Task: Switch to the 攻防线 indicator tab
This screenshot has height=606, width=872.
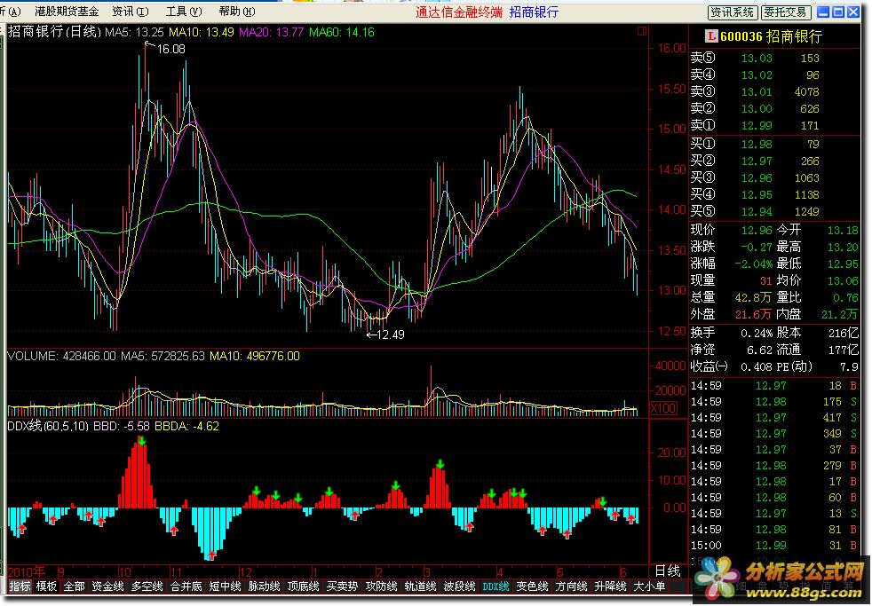Action: tap(382, 586)
